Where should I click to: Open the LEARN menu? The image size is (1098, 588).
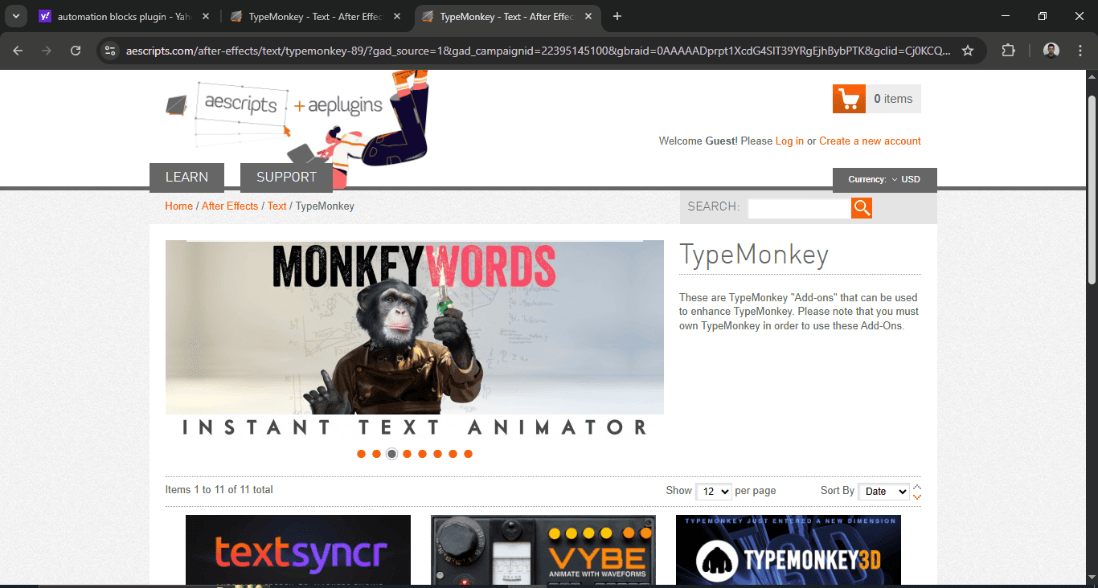coord(186,177)
